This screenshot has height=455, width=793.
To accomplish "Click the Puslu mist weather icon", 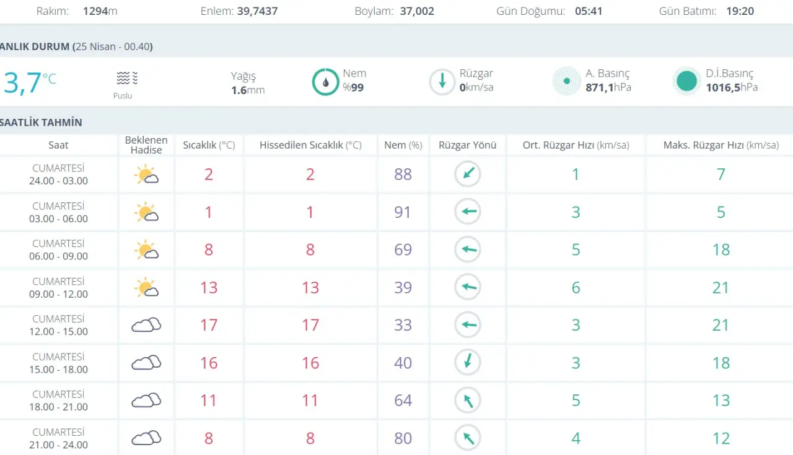I will coord(127,78).
